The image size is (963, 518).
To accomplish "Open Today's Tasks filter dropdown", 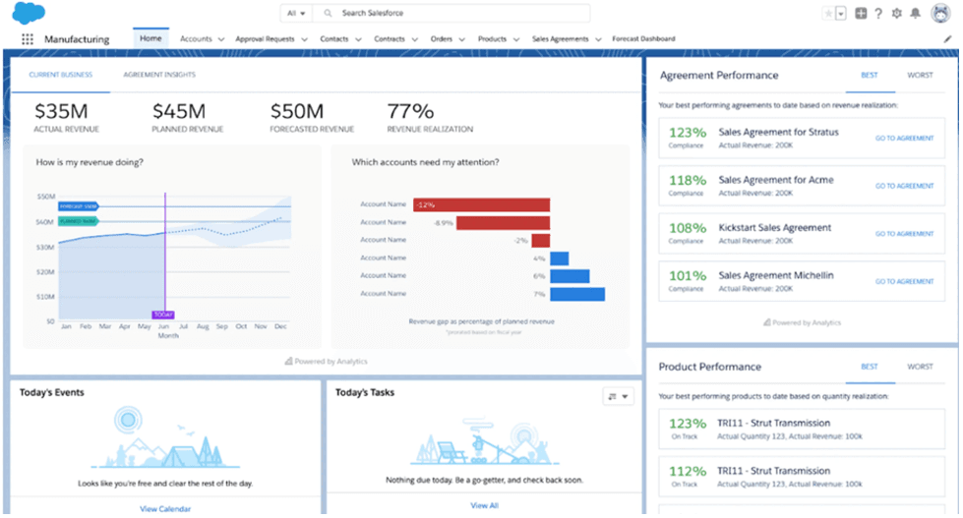I will (619, 396).
